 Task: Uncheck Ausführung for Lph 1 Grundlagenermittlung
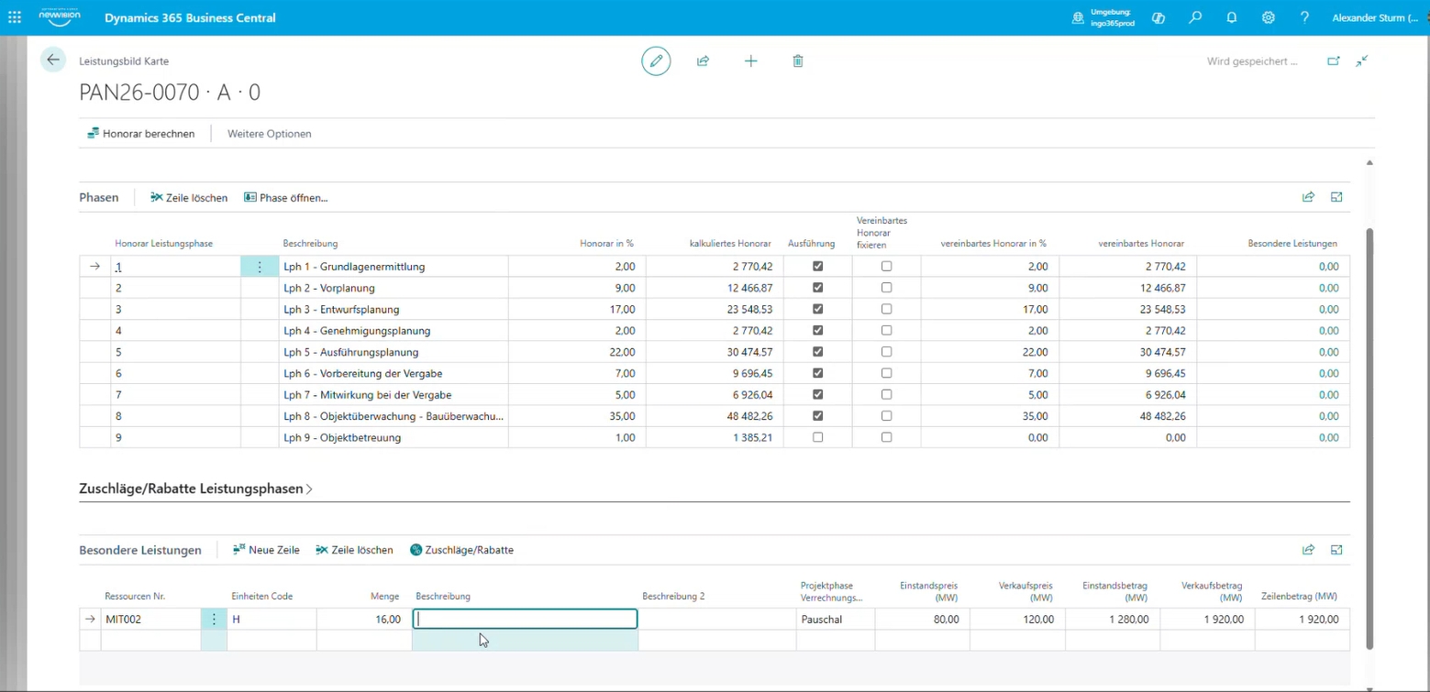click(x=818, y=267)
